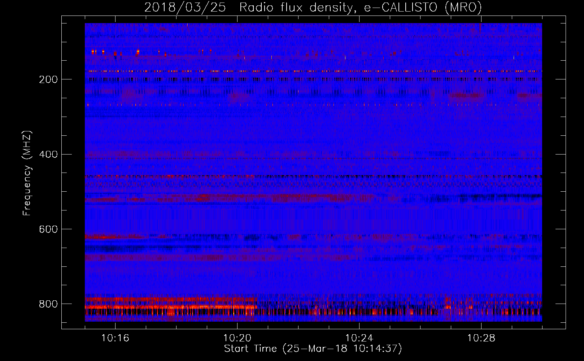Click the 600 frequency tick label

[48, 229]
